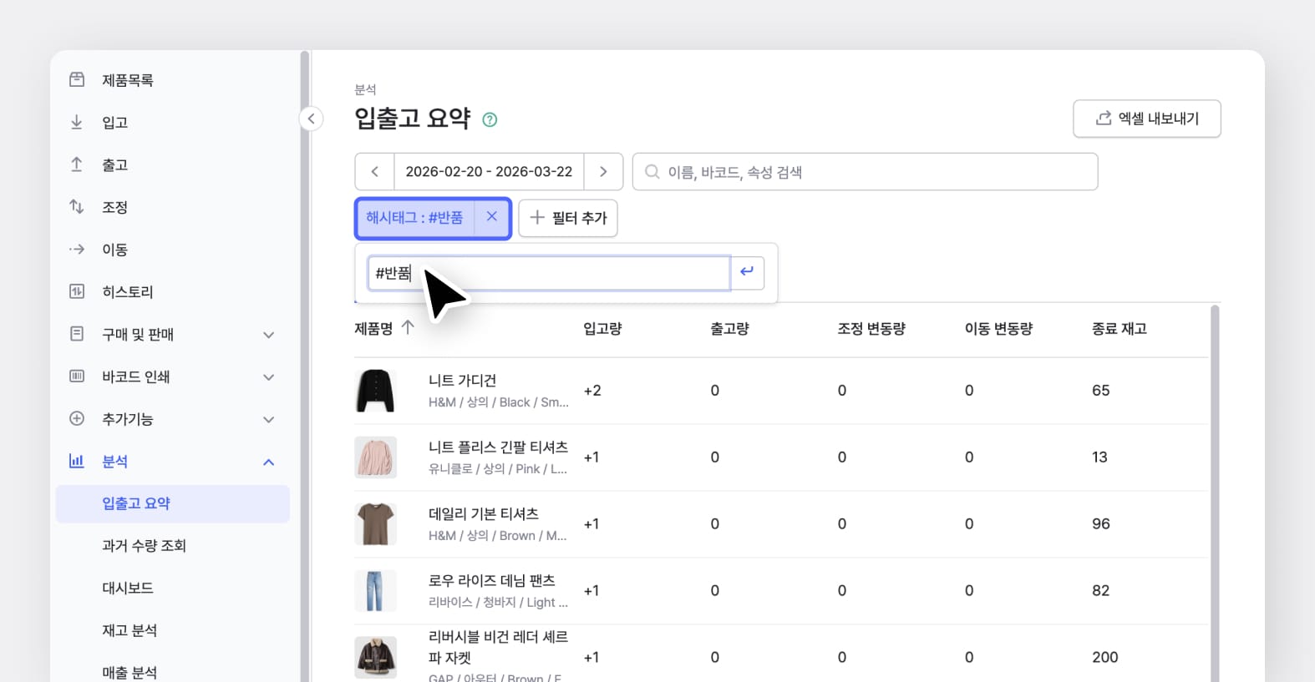Viewport: 1315px width, 682px height.
Task: Sort by the 이동 변동량 column header
Action: click(x=998, y=328)
